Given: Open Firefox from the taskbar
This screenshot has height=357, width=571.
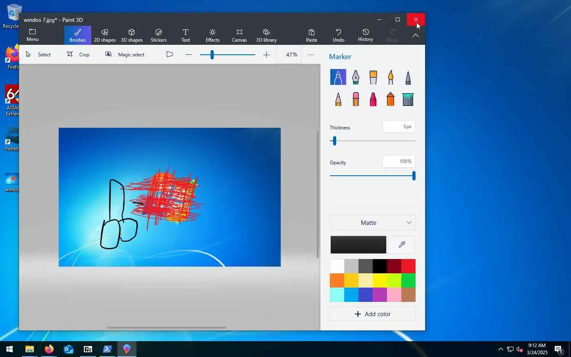Looking at the screenshot, I should pyautogui.click(x=49, y=349).
